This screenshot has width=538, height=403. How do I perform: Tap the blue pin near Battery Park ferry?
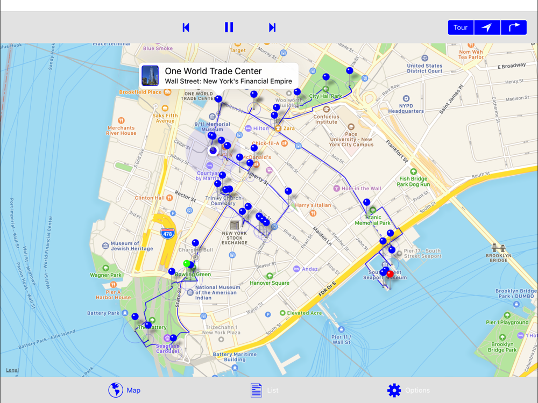(x=135, y=316)
